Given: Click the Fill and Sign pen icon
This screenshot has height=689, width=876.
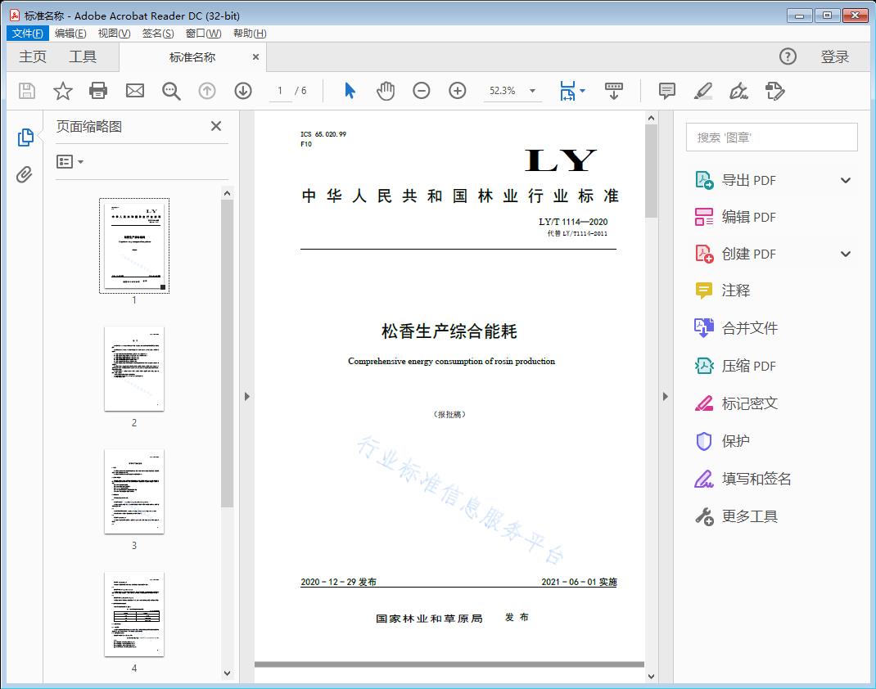Looking at the screenshot, I should click(738, 91).
